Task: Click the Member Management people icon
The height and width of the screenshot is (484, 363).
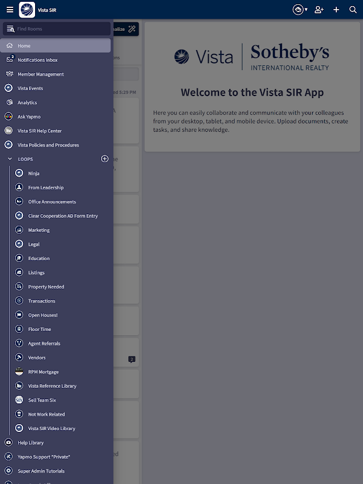Action: pos(10,74)
